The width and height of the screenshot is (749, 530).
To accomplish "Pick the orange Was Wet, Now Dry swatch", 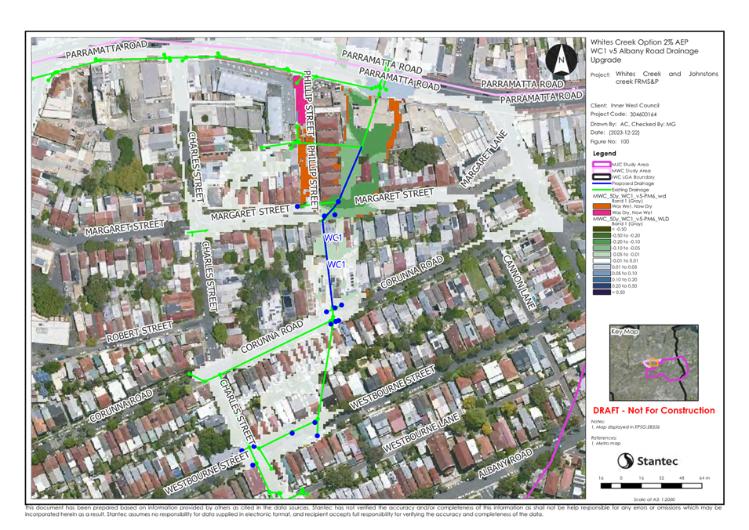I will tap(602, 206).
